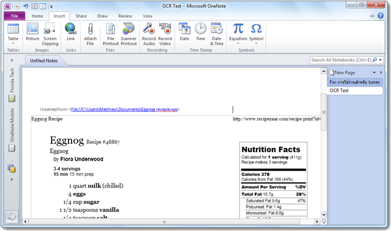391x231 pixels.
Task: Insert the current Time stamp
Action: click(200, 31)
